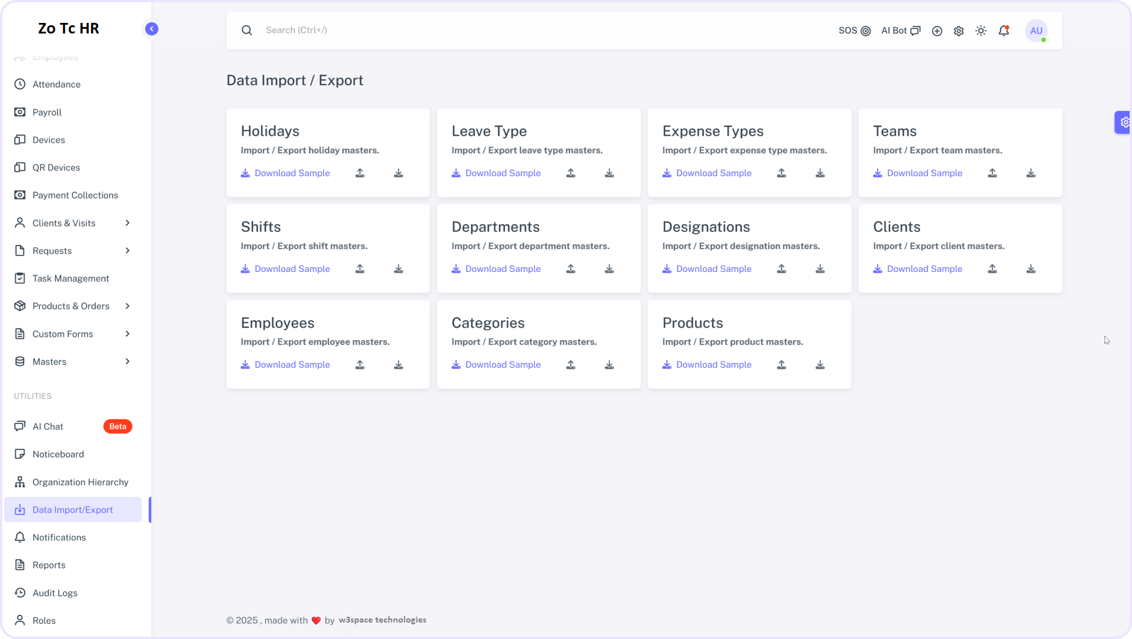1132x639 pixels.
Task: Open w3space technologies footer link
Action: [382, 620]
